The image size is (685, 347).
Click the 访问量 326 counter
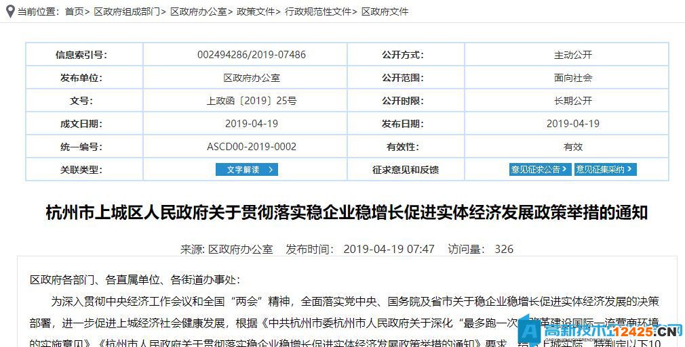coord(481,250)
